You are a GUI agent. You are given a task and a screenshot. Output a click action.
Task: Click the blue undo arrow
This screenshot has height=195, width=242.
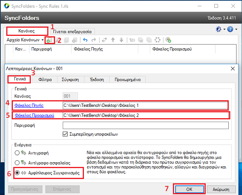point(85,40)
